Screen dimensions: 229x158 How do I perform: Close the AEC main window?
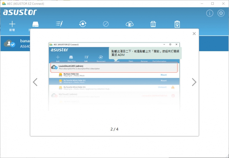click(x=223, y=3)
